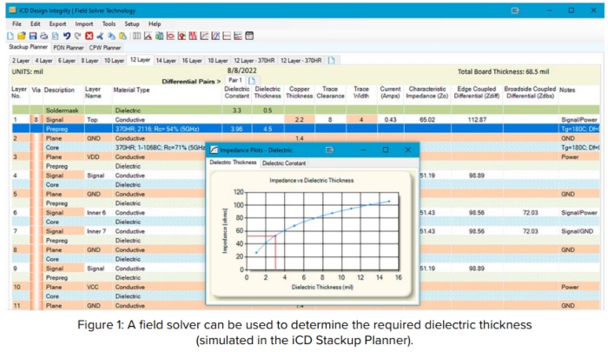Image resolution: width=608 pixels, height=352 pixels.
Task: Open the 8 Layer stackup tab
Action: click(89, 61)
